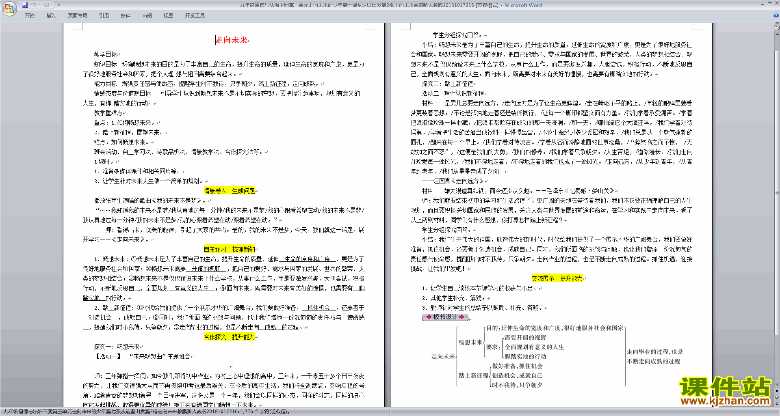This screenshot has width=780, height=416.
Task: Open the Customize Quick Access Toolbar dropdown
Action: (x=58, y=5)
